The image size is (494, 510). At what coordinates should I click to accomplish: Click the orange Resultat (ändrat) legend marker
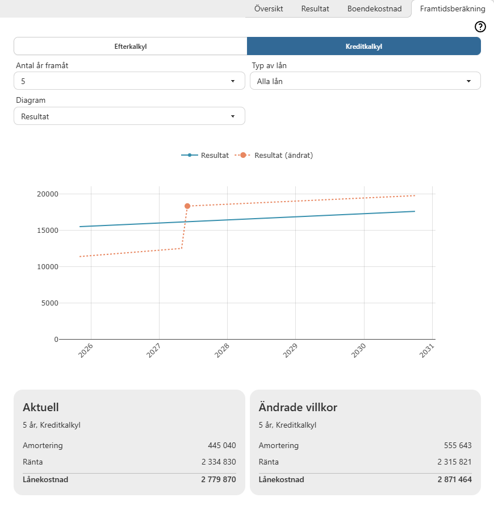[243, 155]
